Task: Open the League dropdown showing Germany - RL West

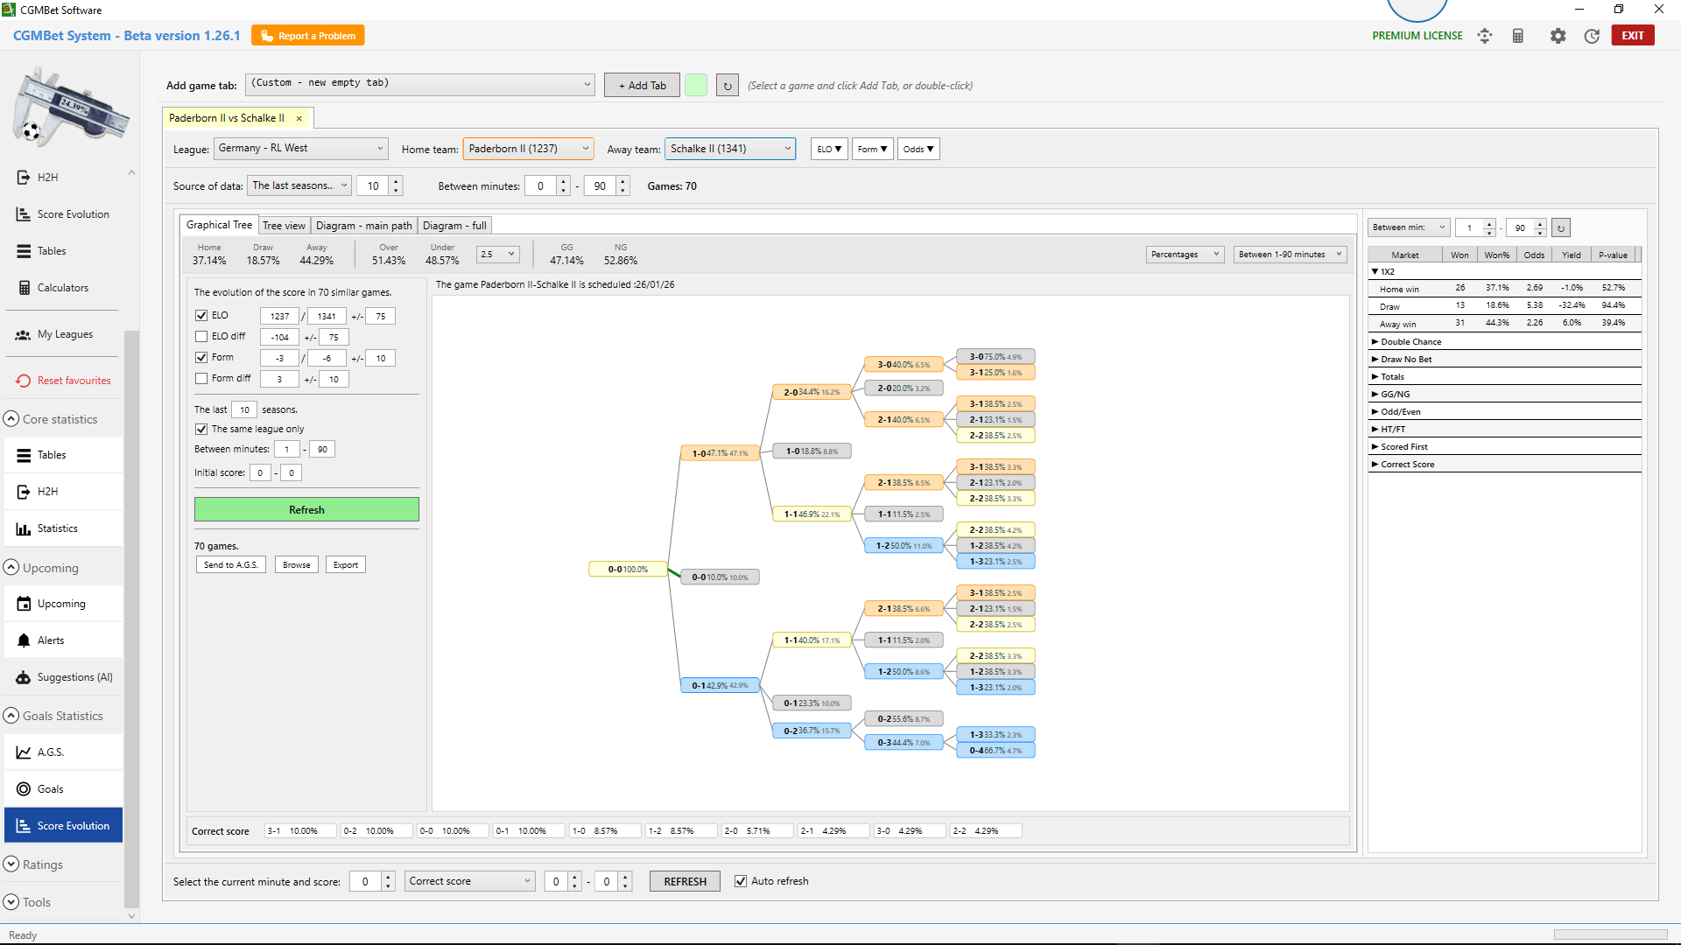Action: 300,148
